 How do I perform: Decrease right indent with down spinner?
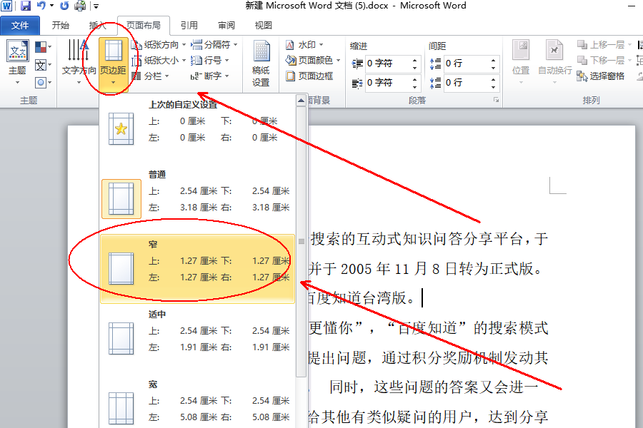pos(415,86)
